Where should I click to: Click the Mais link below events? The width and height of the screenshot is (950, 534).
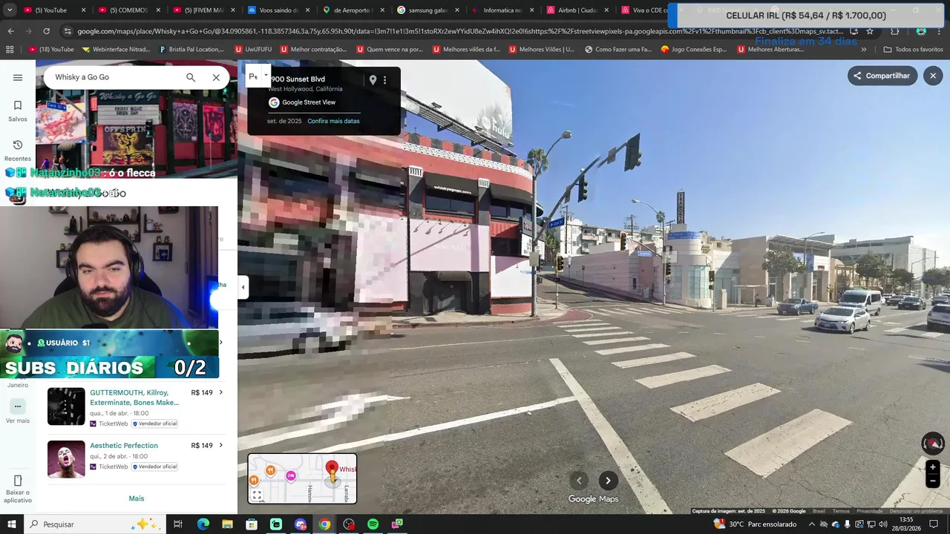[x=137, y=498]
